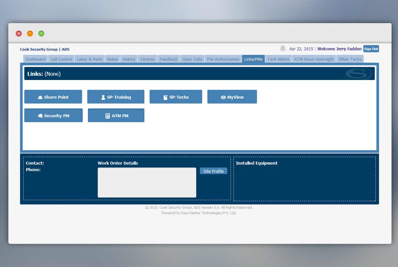Open the Share Point link button

53,97
